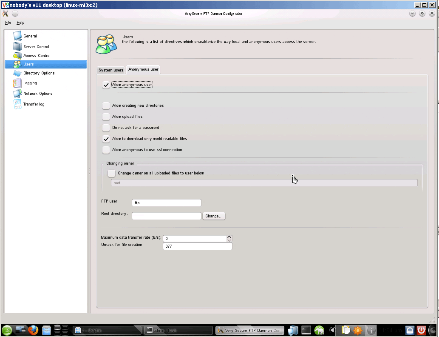Go to the Access Control section
The height and width of the screenshot is (337, 439).
coord(37,56)
